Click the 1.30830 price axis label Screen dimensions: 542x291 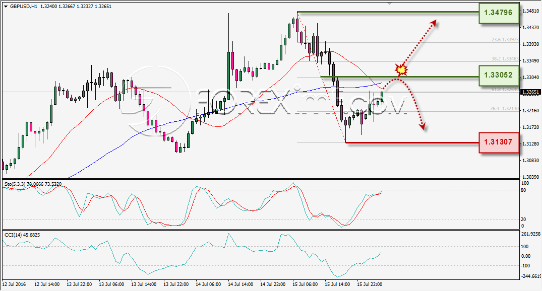[x=530, y=160]
